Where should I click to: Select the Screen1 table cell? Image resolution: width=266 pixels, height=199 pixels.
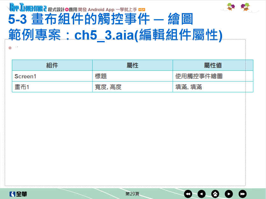[x=52, y=76]
